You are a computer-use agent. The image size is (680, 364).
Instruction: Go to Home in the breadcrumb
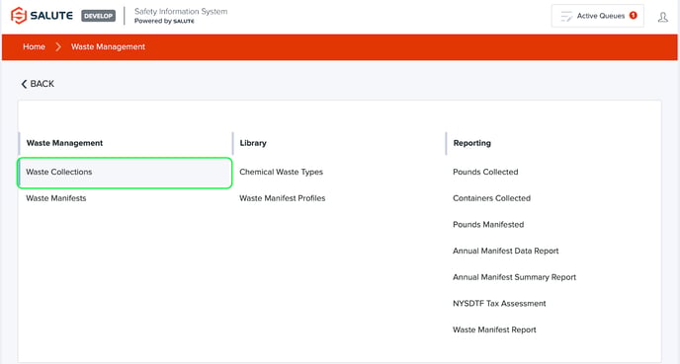click(x=34, y=46)
